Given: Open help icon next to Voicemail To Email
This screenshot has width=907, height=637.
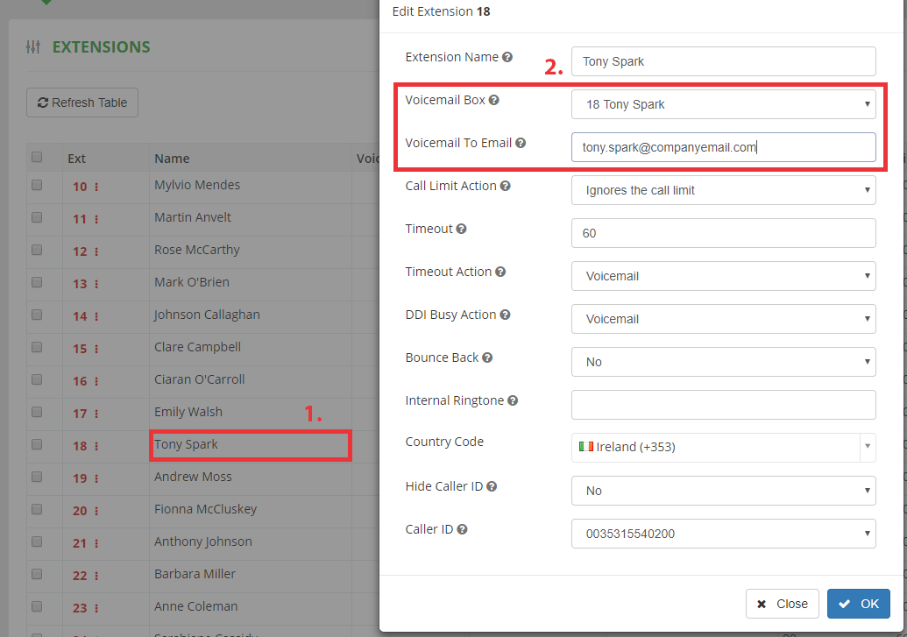Looking at the screenshot, I should tap(521, 143).
